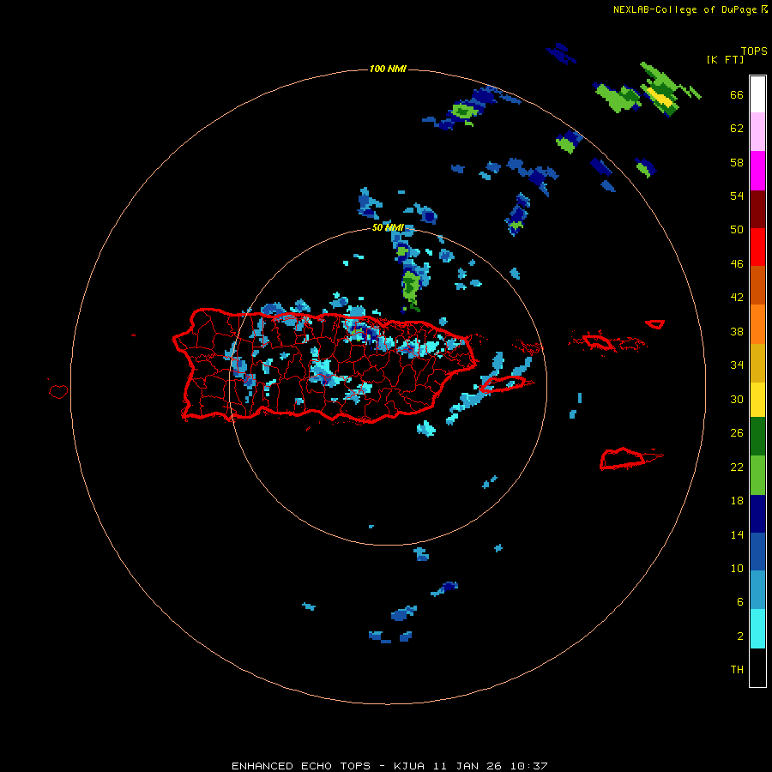
Task: Click the legend value 30
Action: 737,399
